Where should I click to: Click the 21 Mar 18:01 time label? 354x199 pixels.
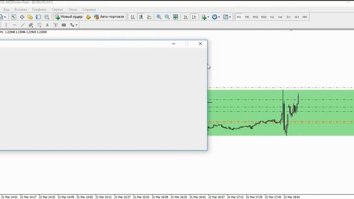tap(291, 197)
